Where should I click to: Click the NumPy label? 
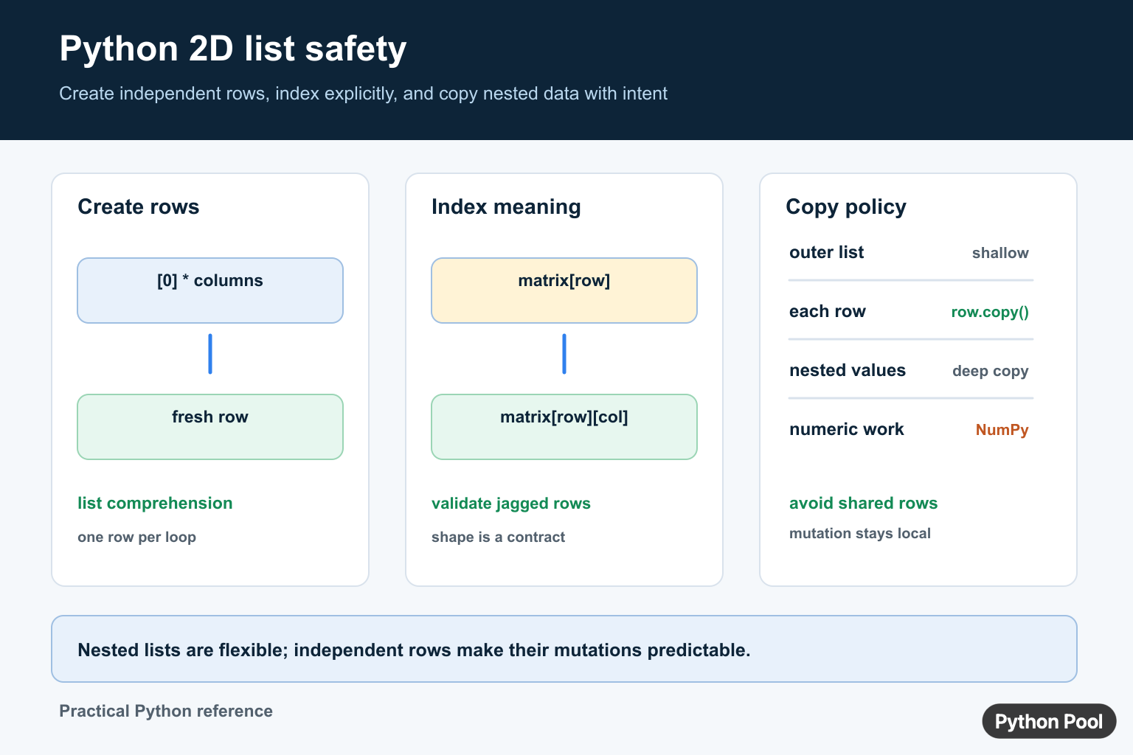coord(1002,430)
